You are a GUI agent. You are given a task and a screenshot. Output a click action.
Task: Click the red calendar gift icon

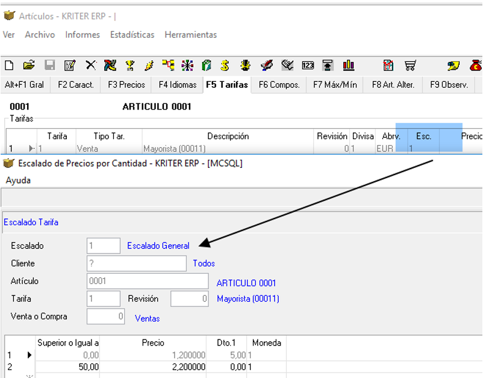coord(388,66)
